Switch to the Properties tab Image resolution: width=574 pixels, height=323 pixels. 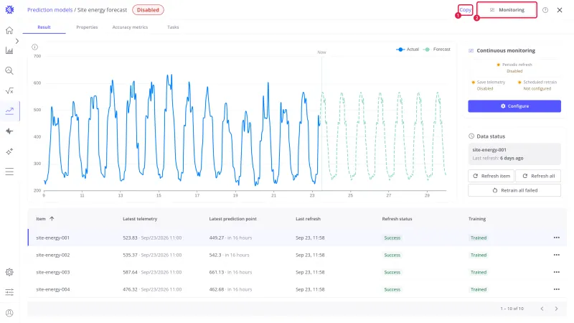[87, 27]
